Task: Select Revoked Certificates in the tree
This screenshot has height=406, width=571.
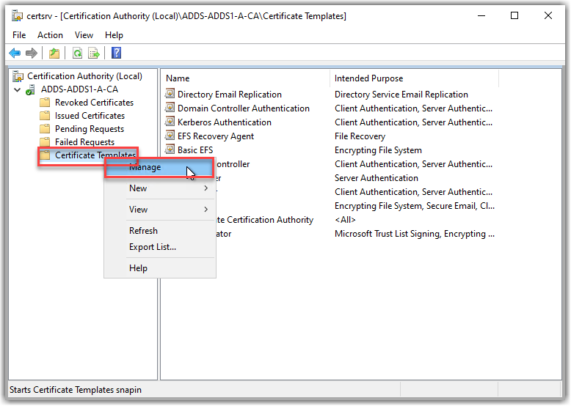Action: 95,103
